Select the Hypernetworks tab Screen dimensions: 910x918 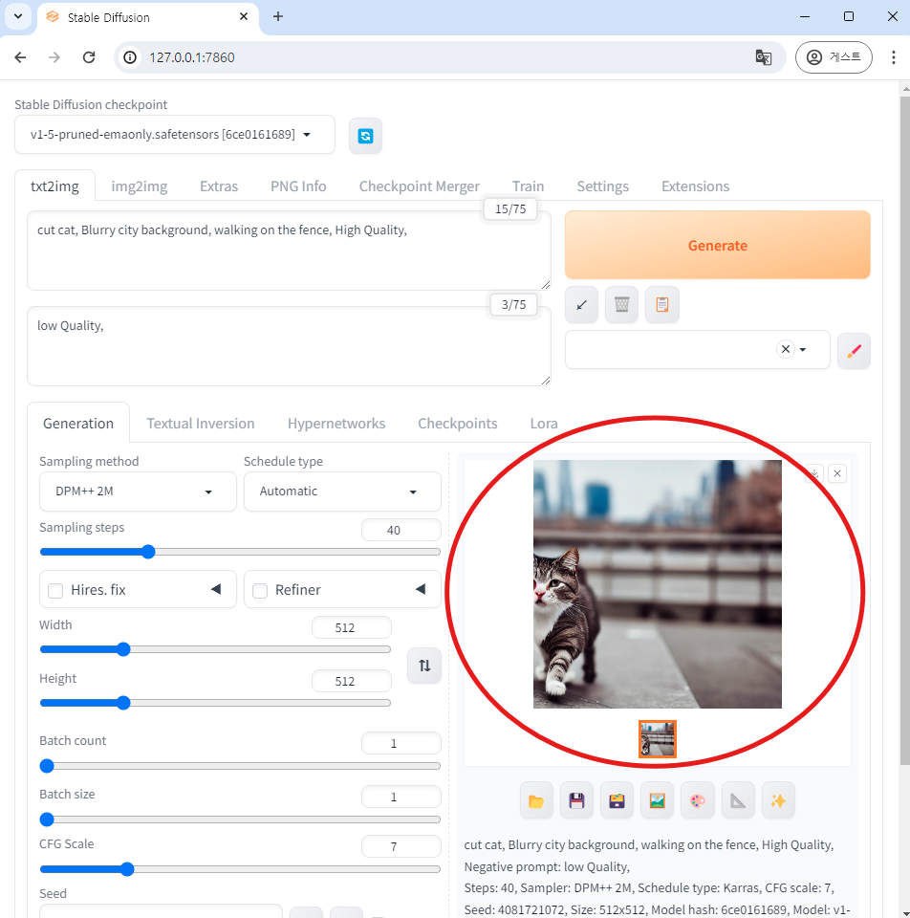point(336,424)
